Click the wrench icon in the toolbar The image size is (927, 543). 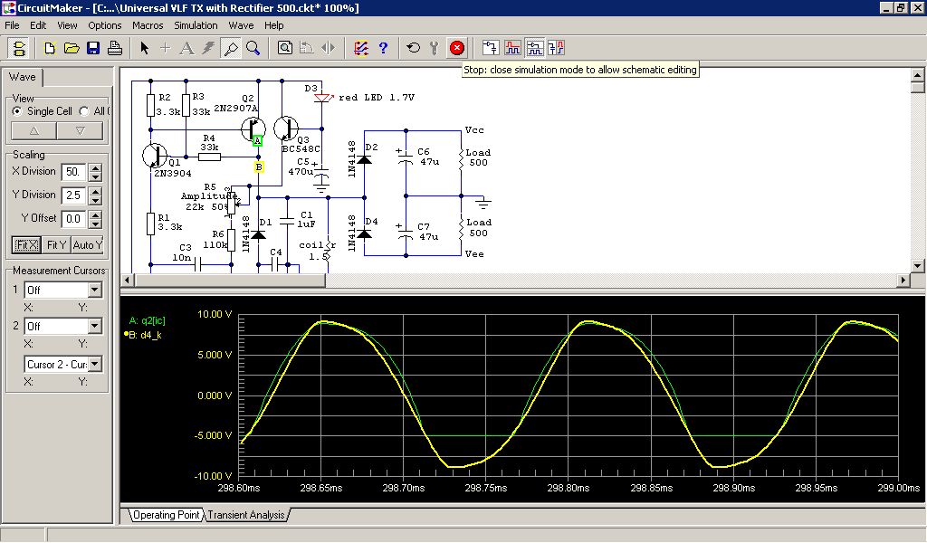pos(435,48)
